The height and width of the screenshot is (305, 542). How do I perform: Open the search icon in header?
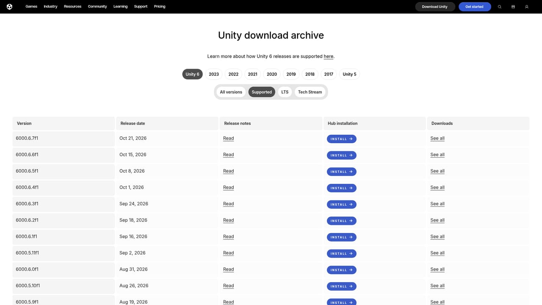[x=500, y=7]
